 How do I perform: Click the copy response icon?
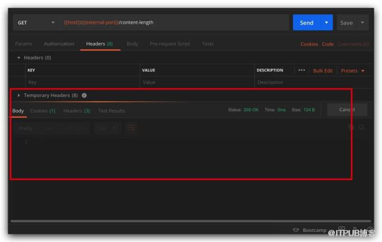352,127
